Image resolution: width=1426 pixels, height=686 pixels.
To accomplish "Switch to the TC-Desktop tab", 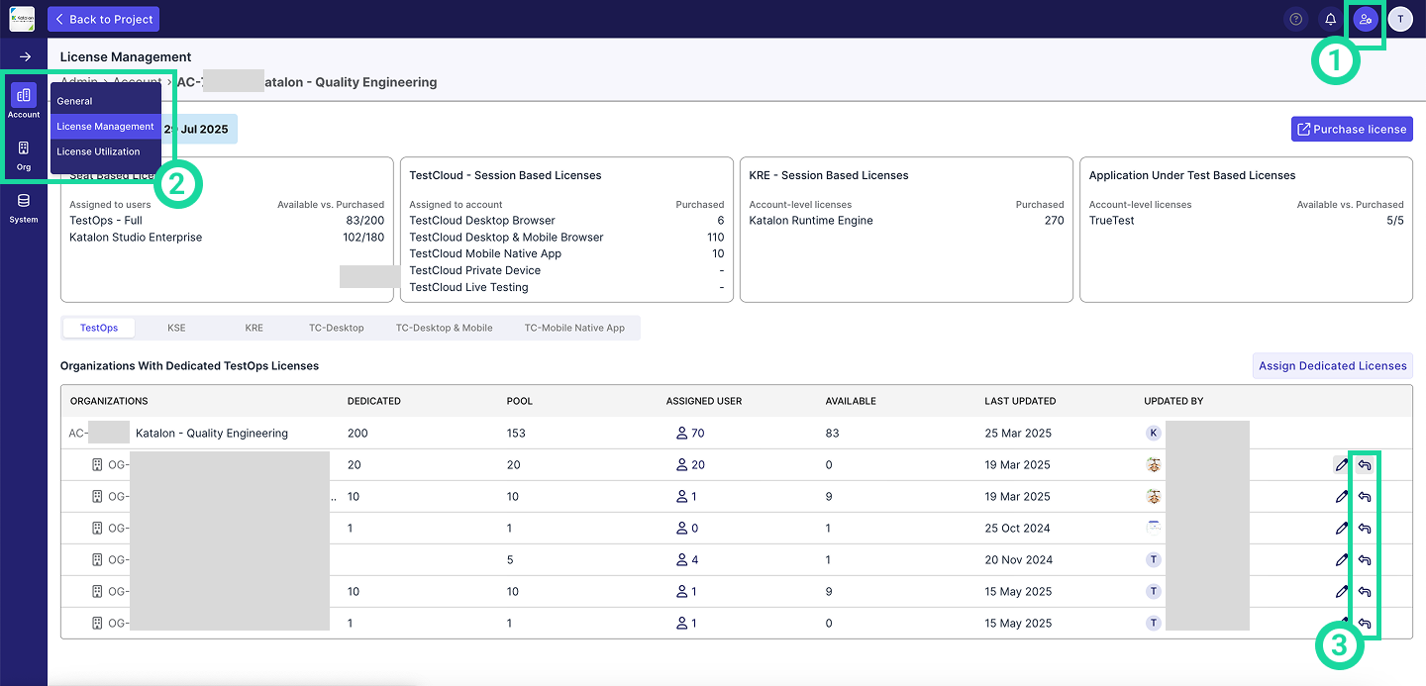I will pyautogui.click(x=337, y=328).
